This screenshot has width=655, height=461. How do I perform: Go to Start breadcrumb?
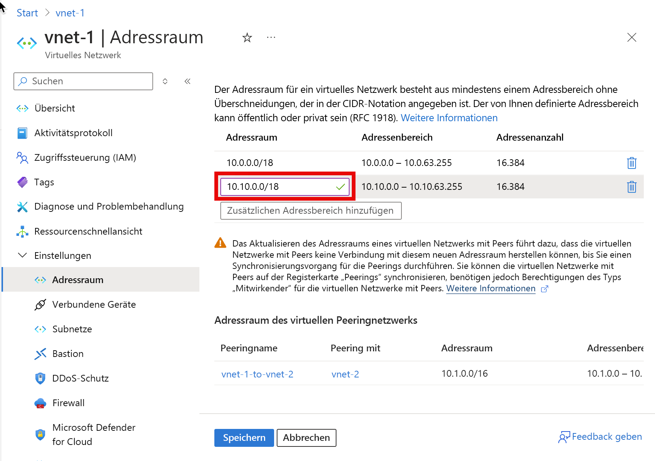pyautogui.click(x=27, y=13)
